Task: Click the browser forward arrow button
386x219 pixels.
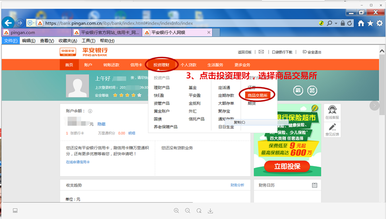Action: [20, 23]
